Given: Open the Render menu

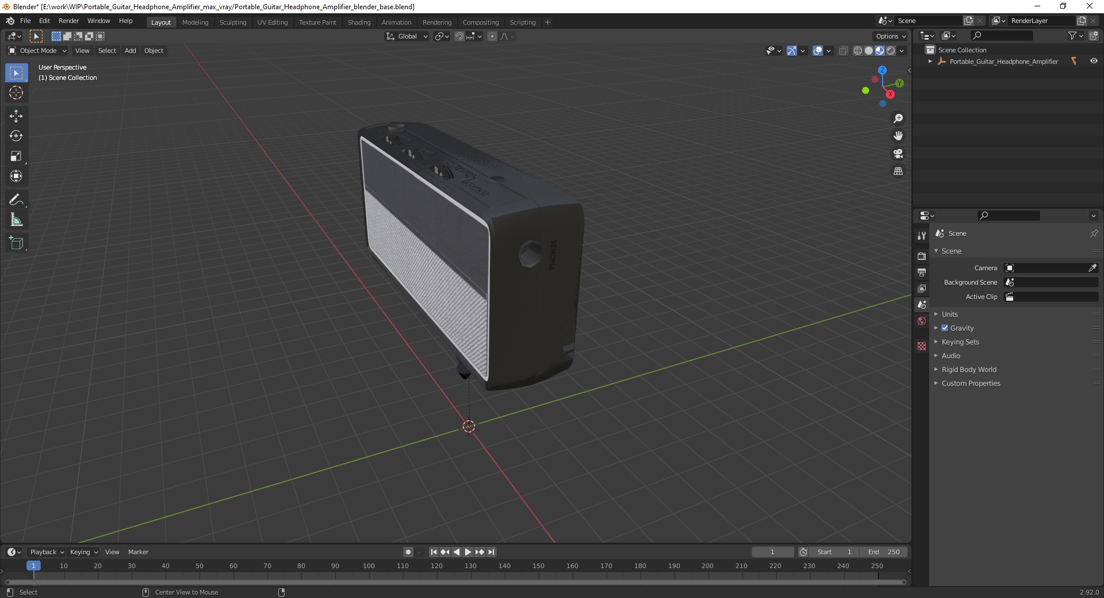Looking at the screenshot, I should (68, 21).
